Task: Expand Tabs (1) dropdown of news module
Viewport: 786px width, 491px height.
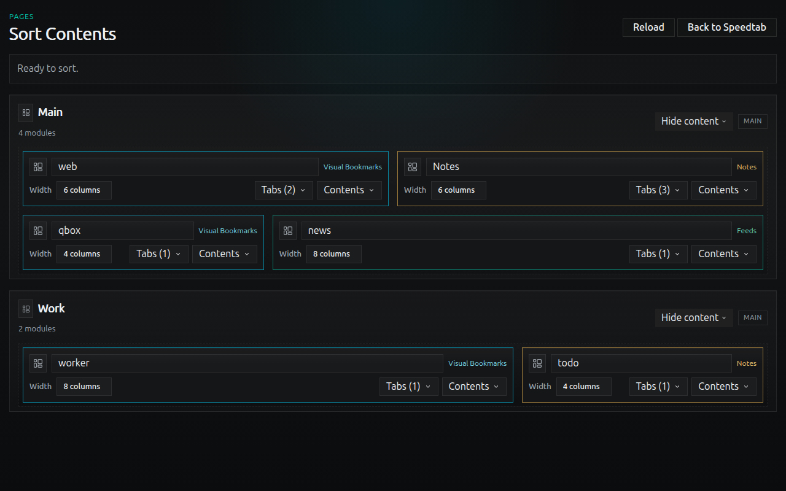Action: (658, 254)
